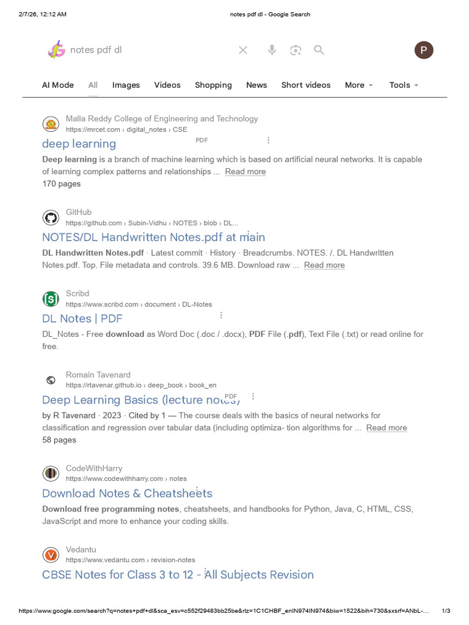Switch to the Images tab
The width and height of the screenshot is (469, 625).
(x=126, y=85)
